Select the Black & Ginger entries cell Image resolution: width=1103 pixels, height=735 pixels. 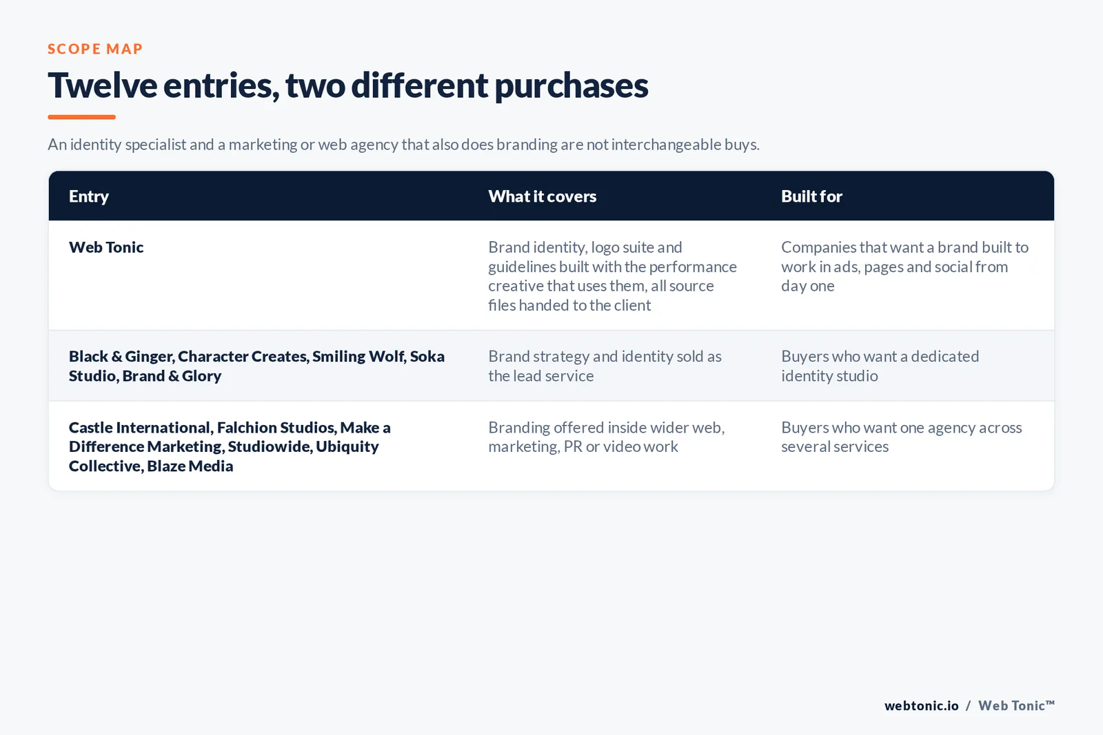click(x=256, y=366)
